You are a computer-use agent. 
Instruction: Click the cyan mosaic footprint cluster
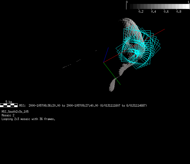pos(138,48)
